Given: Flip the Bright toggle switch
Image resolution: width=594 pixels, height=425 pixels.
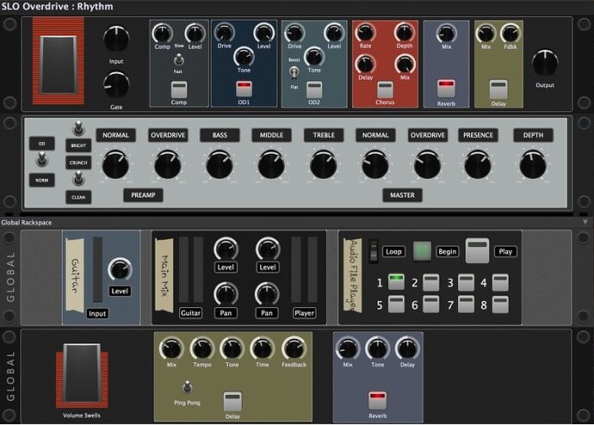Looking at the screenshot, I should click(78, 128).
